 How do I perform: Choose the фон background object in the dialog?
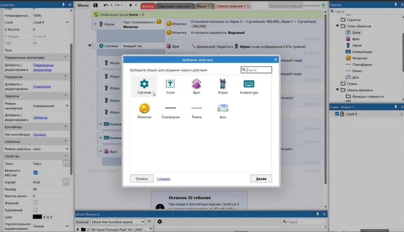pos(223,111)
